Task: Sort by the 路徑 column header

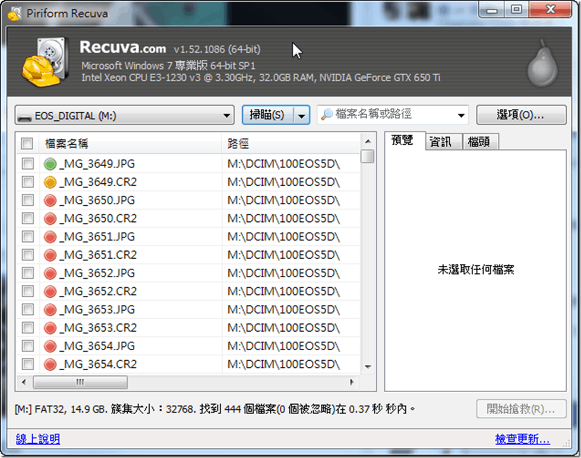Action: coord(291,144)
